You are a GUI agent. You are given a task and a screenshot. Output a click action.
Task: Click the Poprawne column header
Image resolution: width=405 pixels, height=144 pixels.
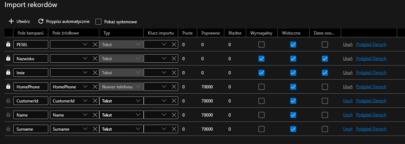pos(211,33)
